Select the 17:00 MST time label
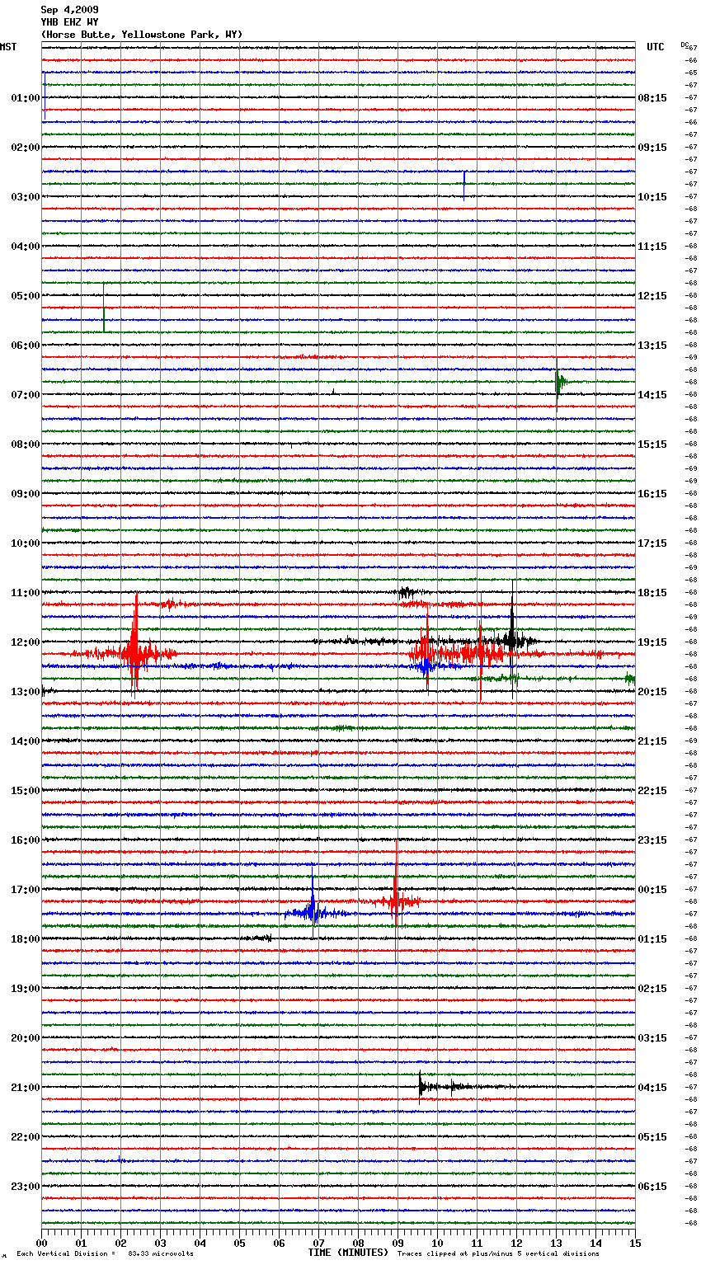Image resolution: width=701 pixels, height=1265 pixels. tap(26, 890)
